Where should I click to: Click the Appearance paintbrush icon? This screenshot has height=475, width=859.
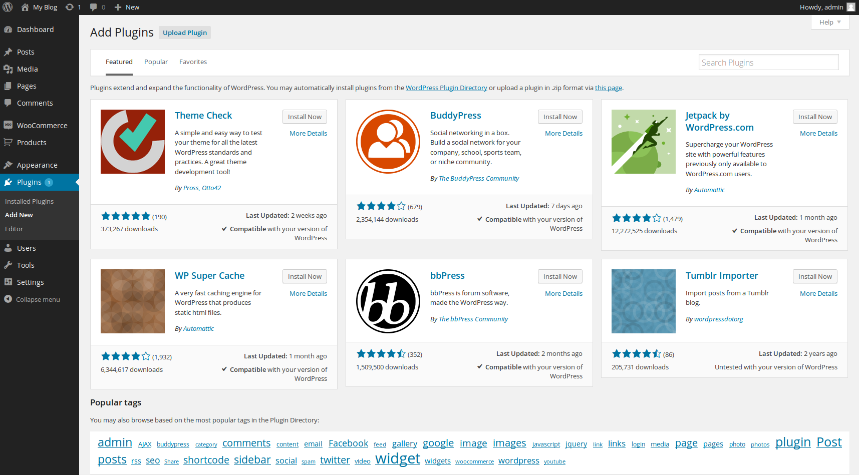click(8, 165)
